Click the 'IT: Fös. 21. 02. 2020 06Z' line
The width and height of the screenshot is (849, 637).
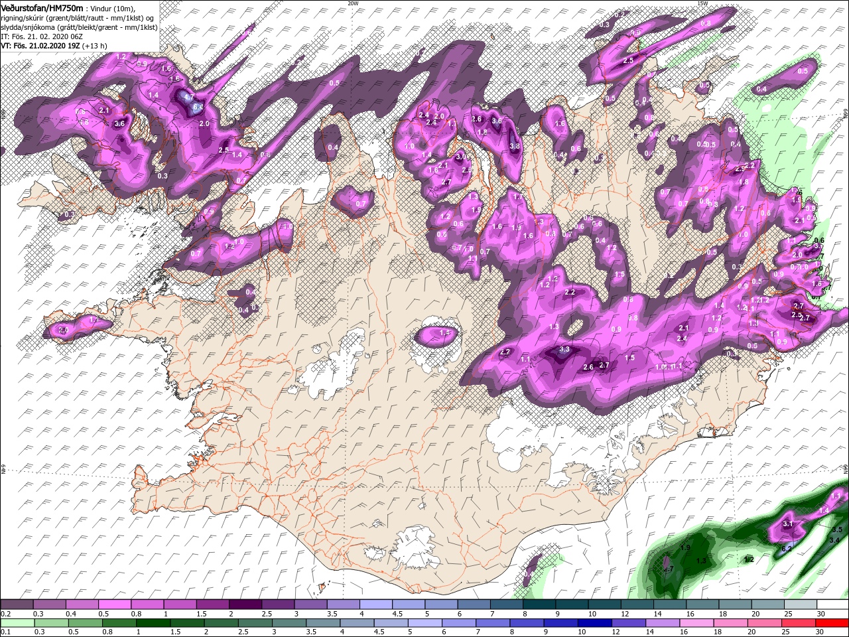(41, 36)
